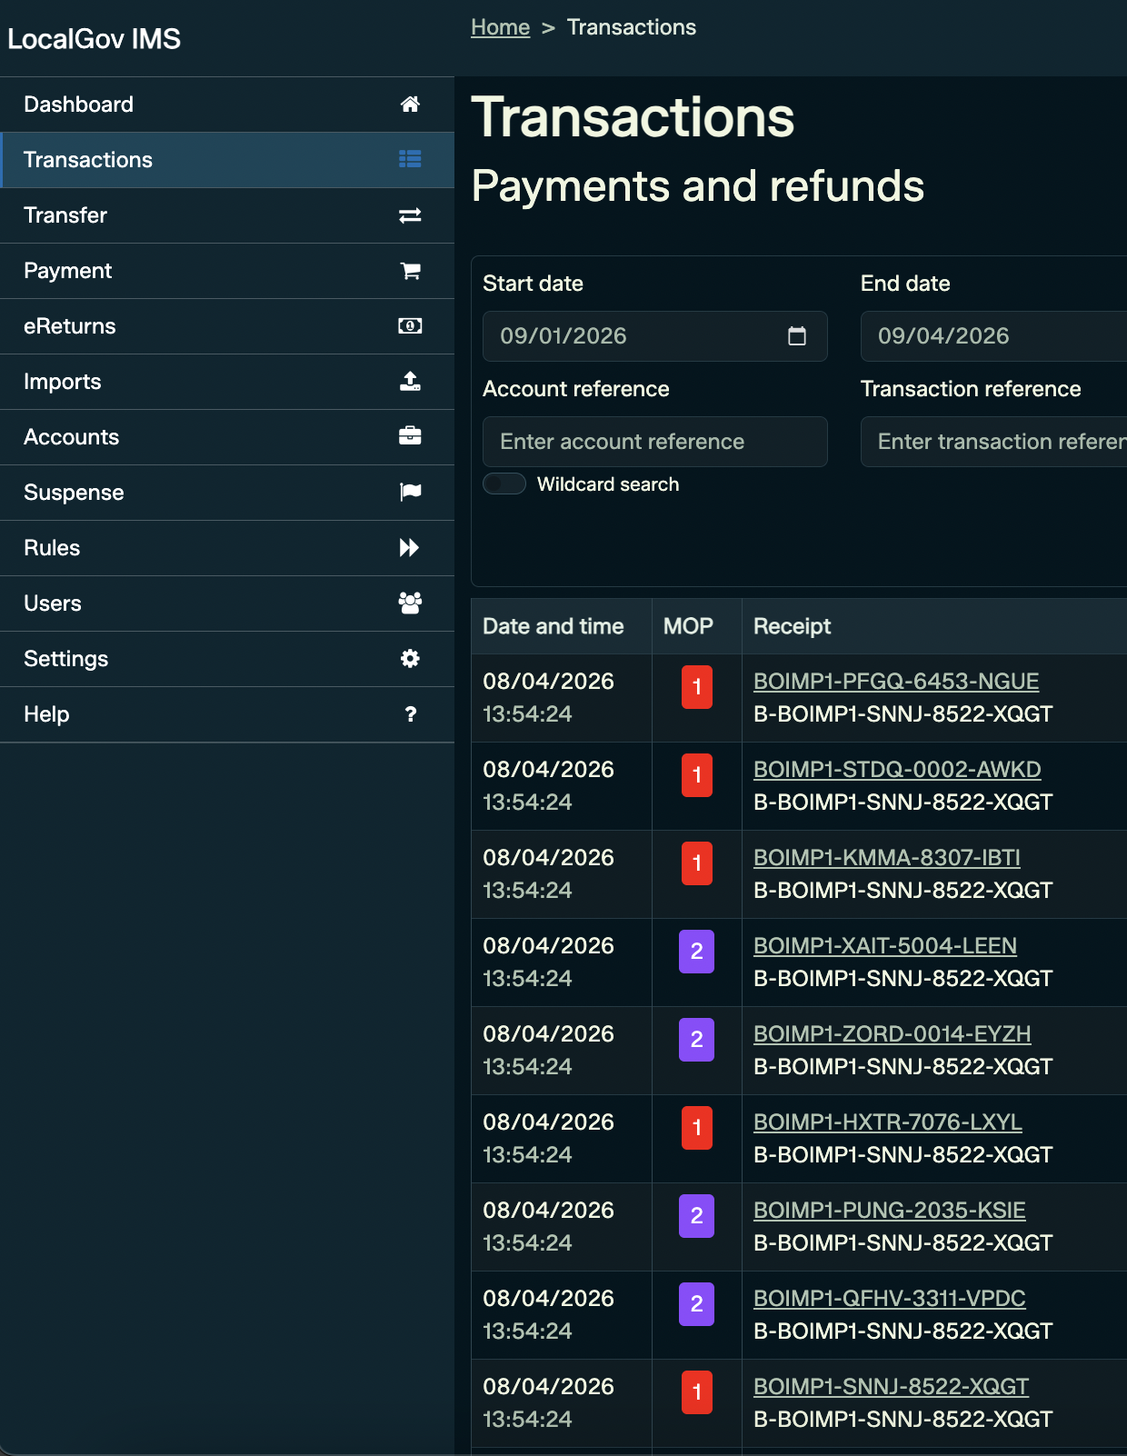Select the Transactions menu item
This screenshot has width=1127, height=1456.
tap(227, 160)
